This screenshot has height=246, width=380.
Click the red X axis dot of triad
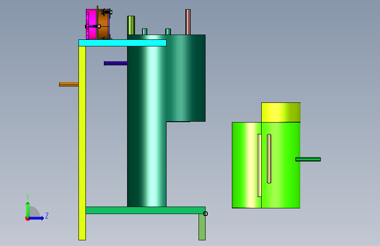(x=27, y=218)
